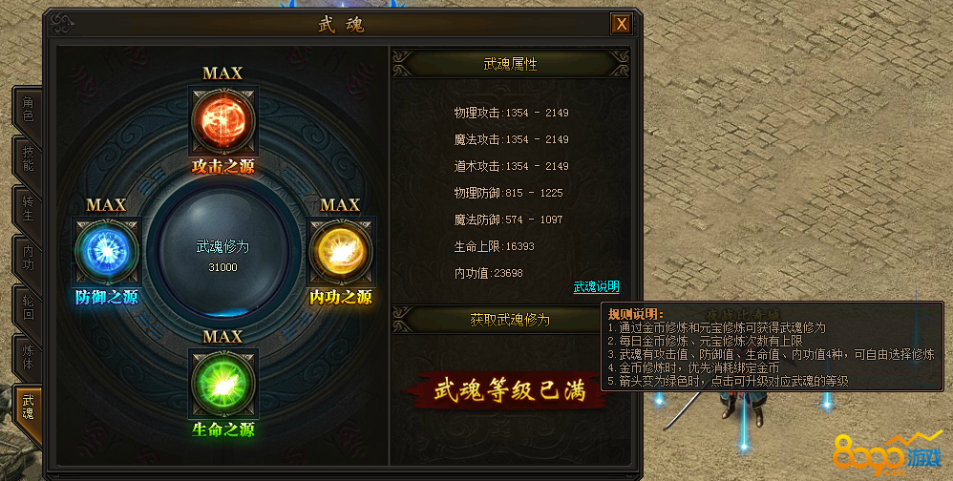Screen dimensions: 953x481
Task: Click the 武魂属性 section header
Action: (x=511, y=64)
